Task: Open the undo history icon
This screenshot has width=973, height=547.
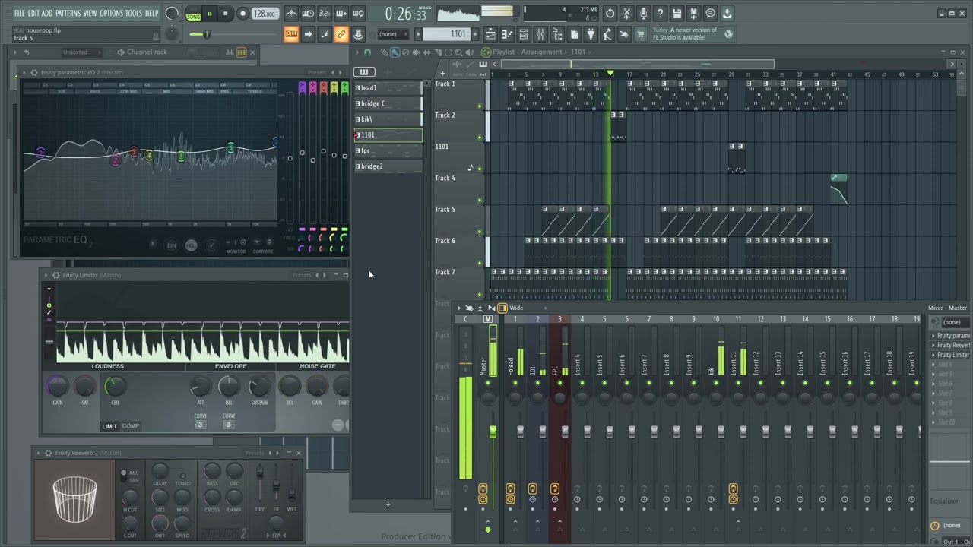Action: click(x=610, y=14)
